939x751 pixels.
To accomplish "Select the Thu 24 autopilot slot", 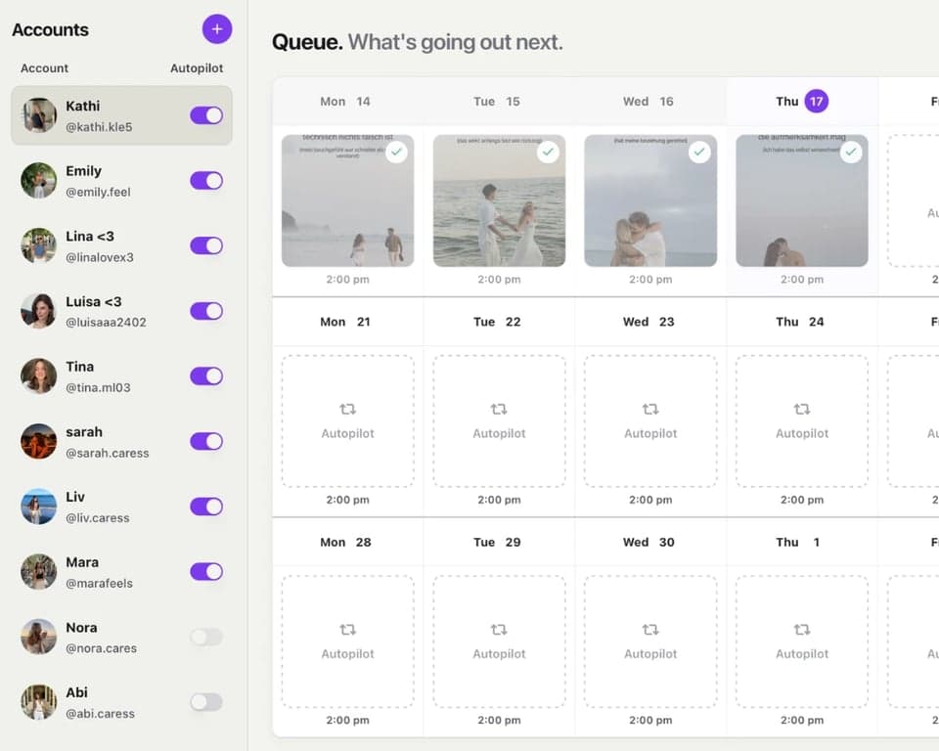I will [x=802, y=421].
